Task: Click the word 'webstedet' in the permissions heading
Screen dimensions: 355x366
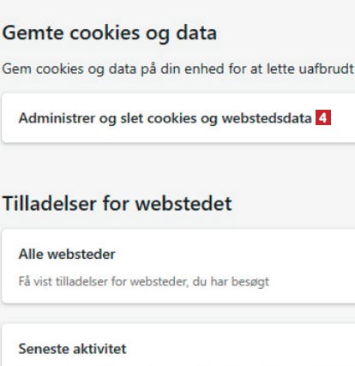Action: click(184, 204)
